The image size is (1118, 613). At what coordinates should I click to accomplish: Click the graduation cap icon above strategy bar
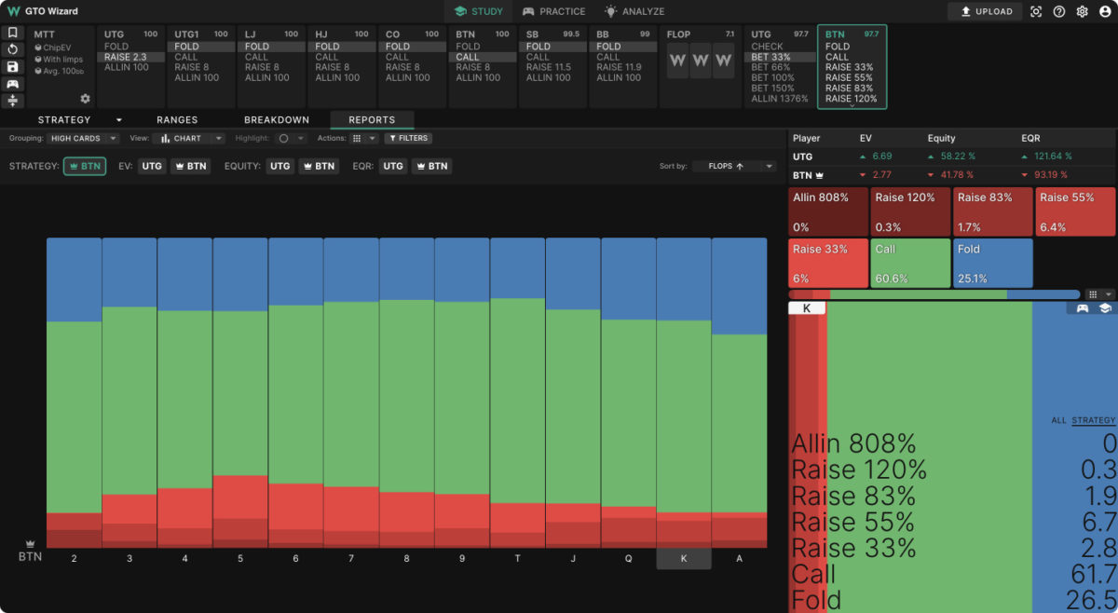coord(1105,308)
